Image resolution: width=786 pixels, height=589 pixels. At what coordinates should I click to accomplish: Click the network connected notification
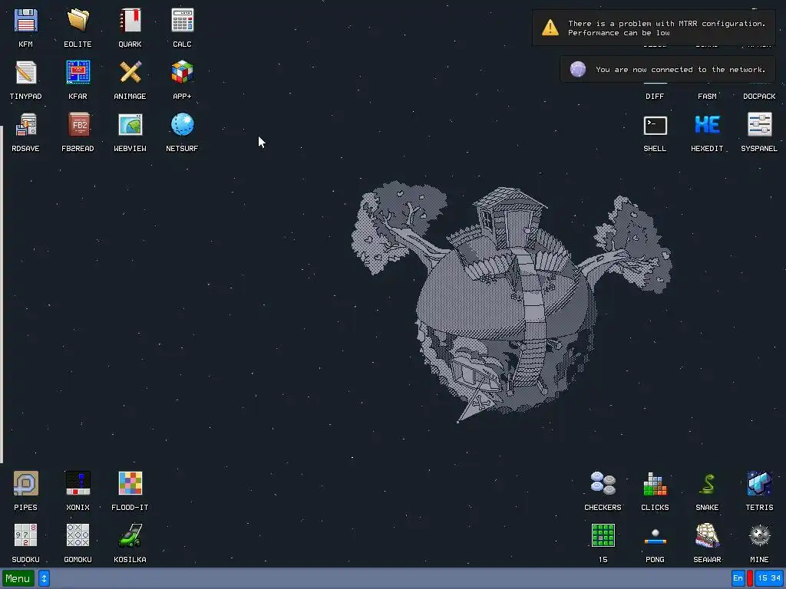point(668,69)
